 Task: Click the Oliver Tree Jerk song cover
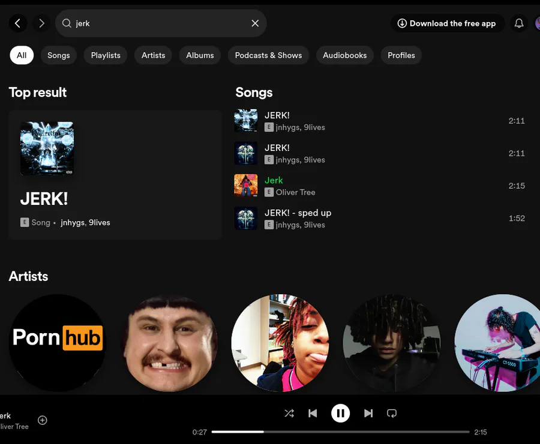pos(246,185)
